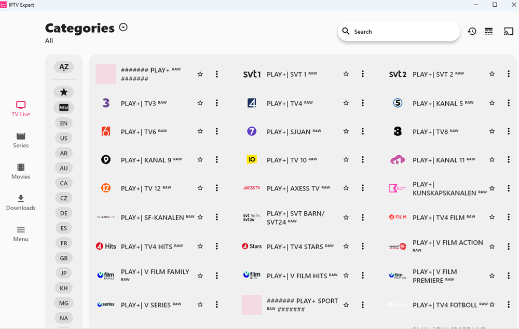Click the svt1 channel logo

(x=252, y=74)
